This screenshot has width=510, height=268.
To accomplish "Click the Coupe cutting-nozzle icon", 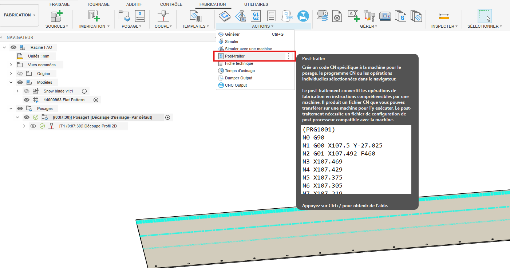I will [163, 16].
